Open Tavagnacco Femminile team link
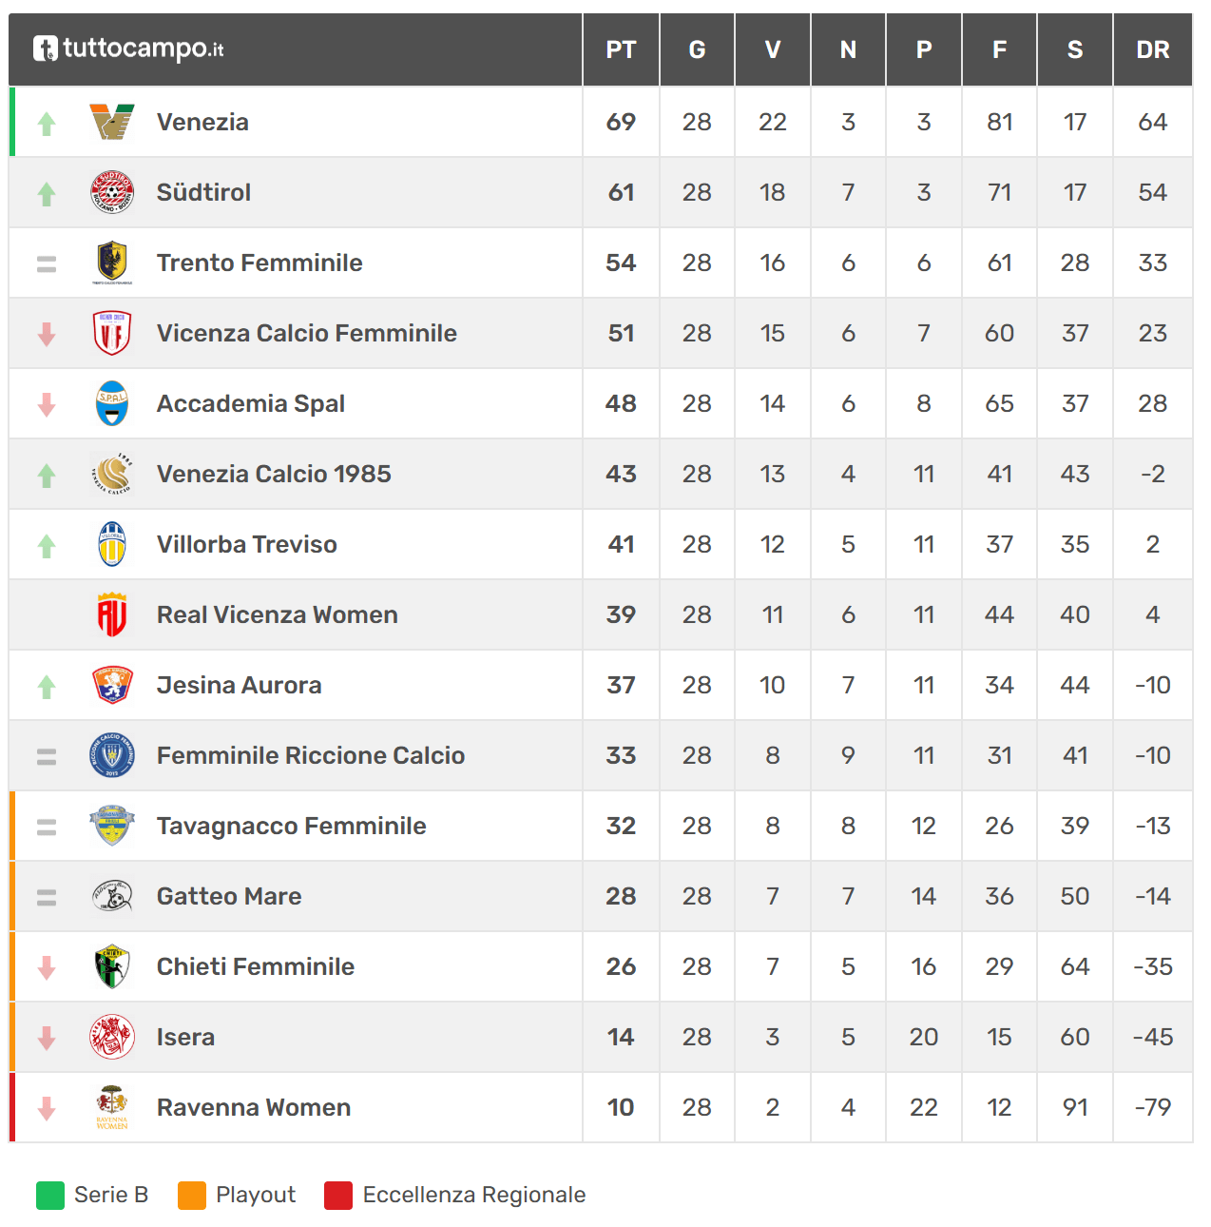Image resolution: width=1211 pixels, height=1227 pixels. click(x=292, y=826)
